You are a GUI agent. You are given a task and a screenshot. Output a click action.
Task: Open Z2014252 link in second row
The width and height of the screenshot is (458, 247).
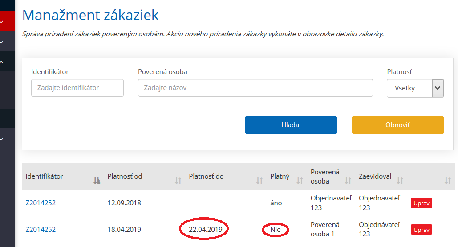coord(41,230)
